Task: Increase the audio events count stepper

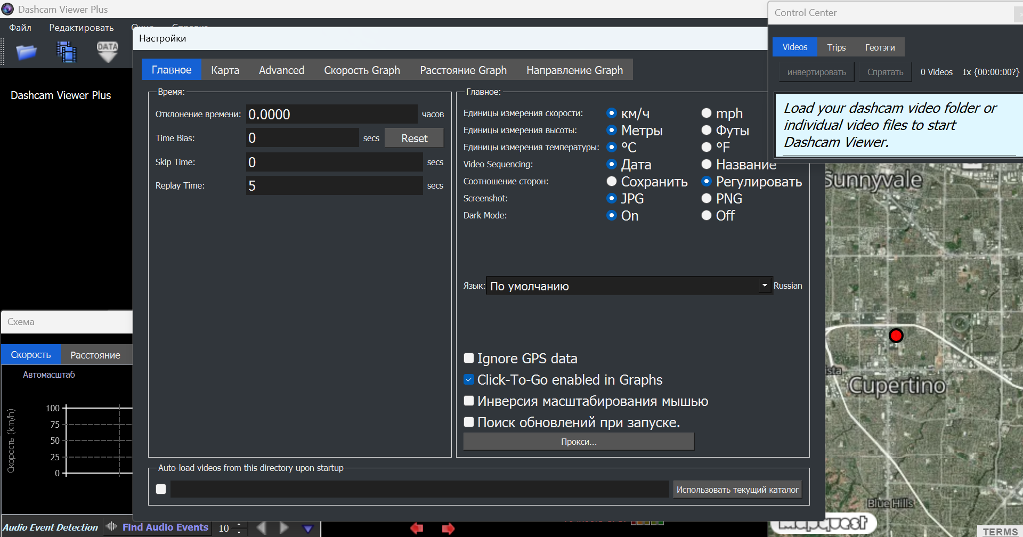Action: point(239,524)
